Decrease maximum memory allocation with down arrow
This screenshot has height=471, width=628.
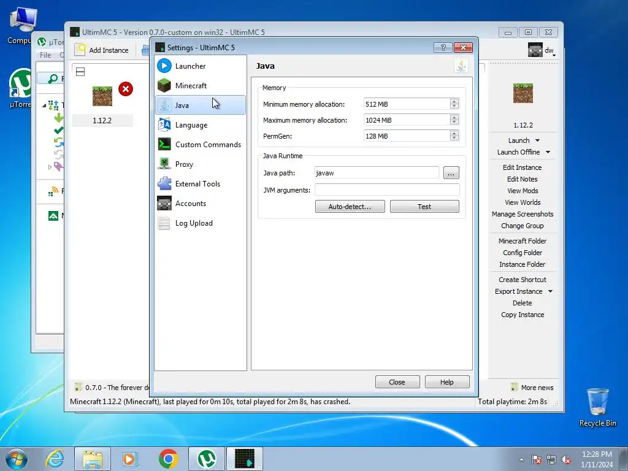click(x=454, y=123)
